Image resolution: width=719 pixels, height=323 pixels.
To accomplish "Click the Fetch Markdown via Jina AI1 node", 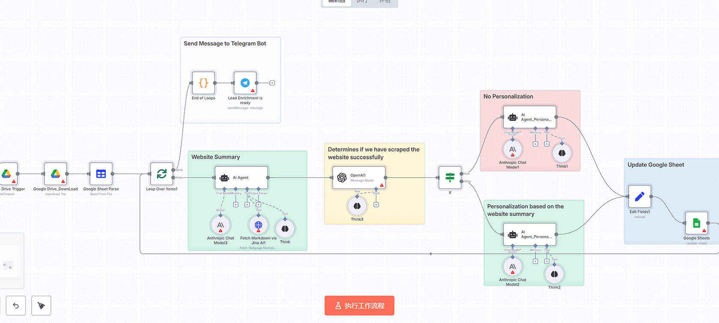I will point(258,225).
